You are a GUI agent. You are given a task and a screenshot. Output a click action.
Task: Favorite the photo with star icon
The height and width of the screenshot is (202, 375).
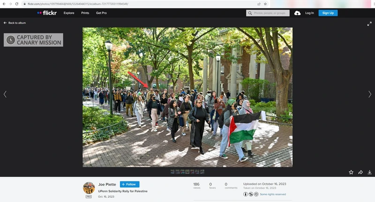pos(351,172)
